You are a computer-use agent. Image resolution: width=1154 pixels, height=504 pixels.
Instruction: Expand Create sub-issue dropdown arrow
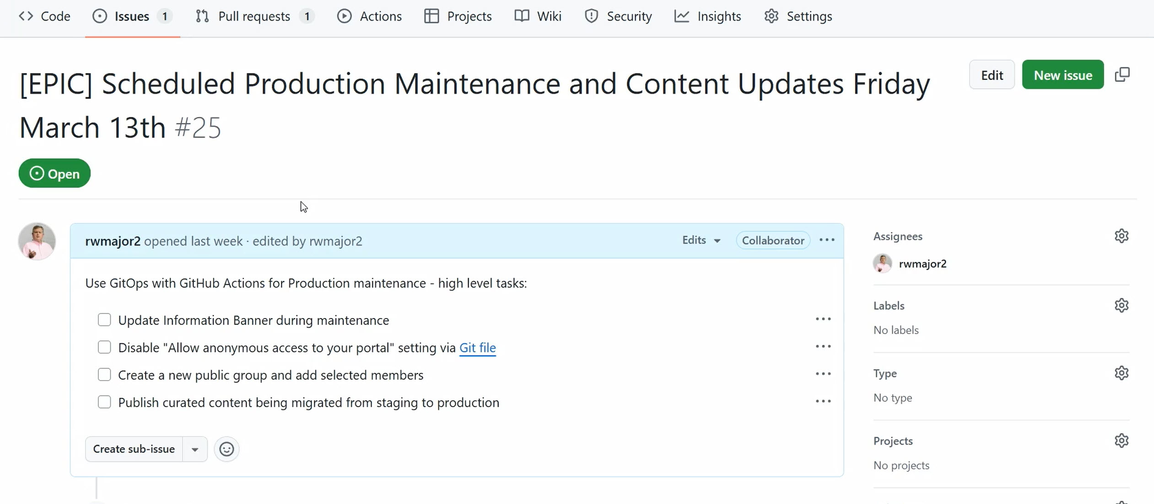(195, 449)
